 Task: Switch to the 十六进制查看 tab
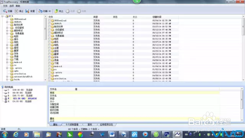(x=72, y=125)
